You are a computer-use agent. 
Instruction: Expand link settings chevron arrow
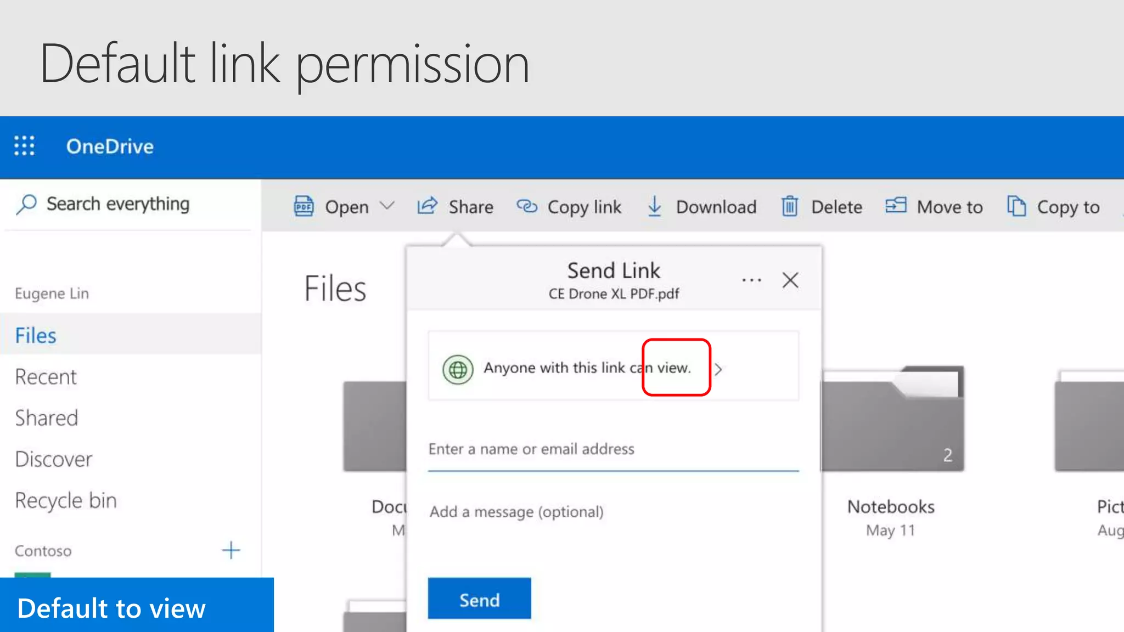click(x=718, y=369)
